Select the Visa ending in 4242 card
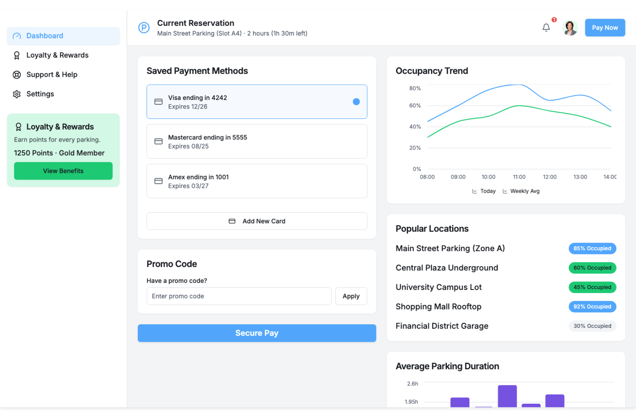This screenshot has width=636, height=413. tap(257, 102)
